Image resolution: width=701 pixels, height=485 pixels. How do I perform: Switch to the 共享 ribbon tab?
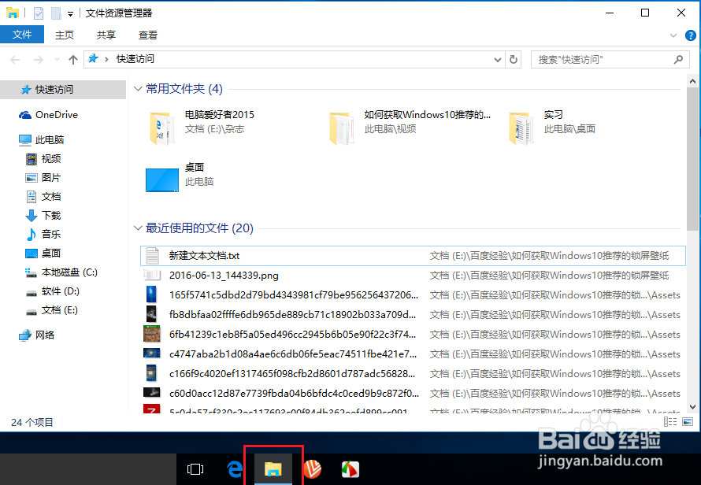[x=106, y=35]
